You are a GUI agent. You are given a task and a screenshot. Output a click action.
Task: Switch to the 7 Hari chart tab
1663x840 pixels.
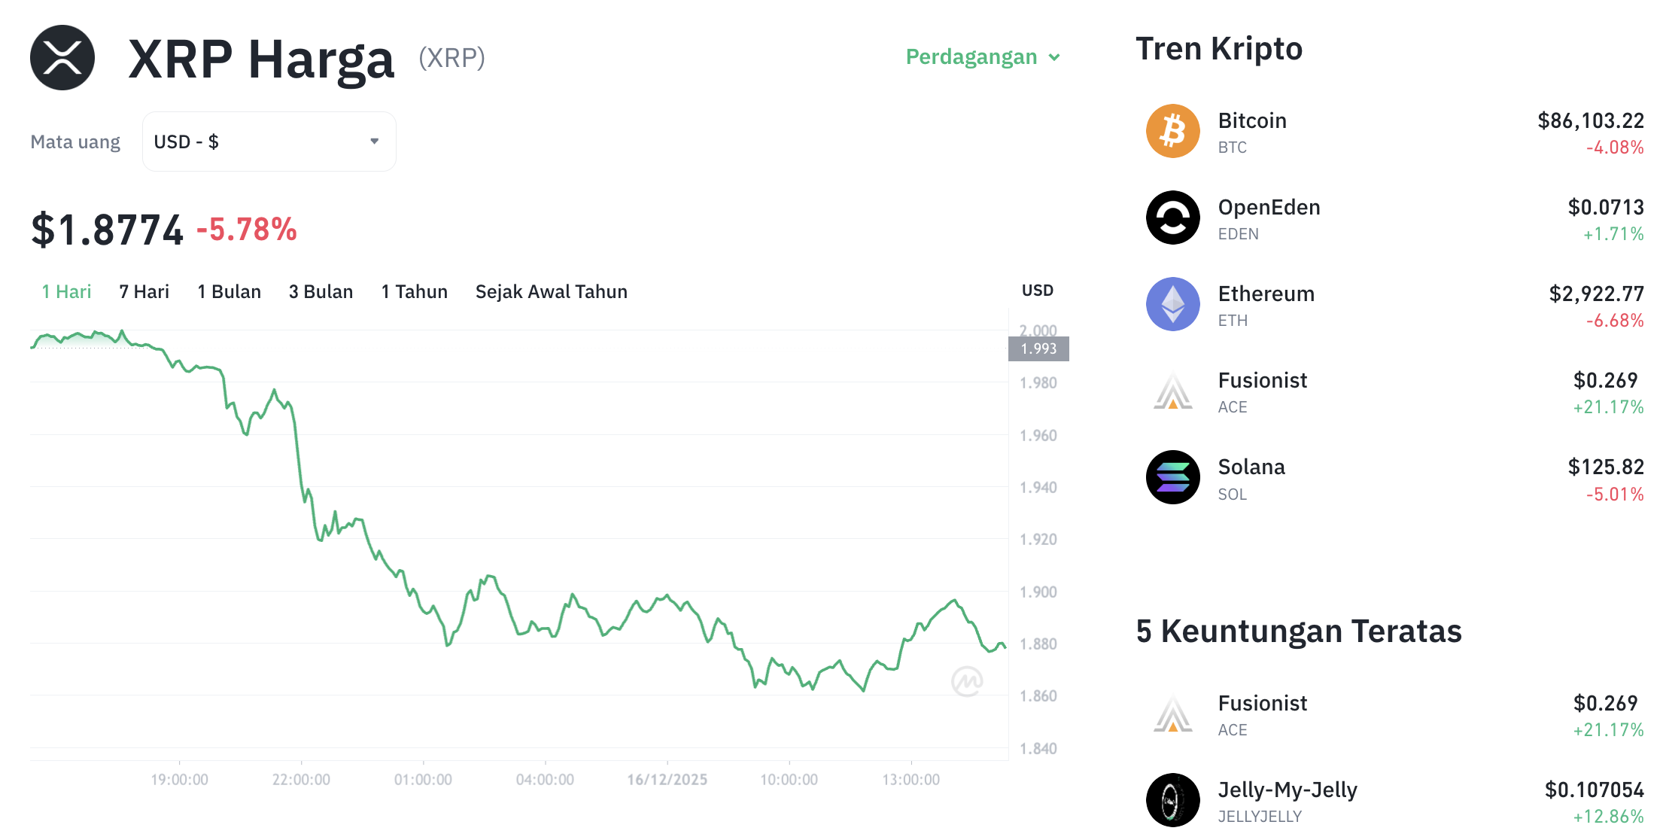point(144,291)
